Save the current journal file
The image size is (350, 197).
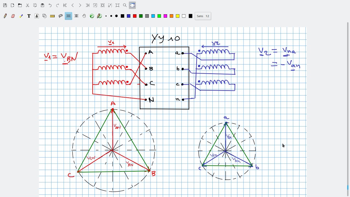pos(5,5)
